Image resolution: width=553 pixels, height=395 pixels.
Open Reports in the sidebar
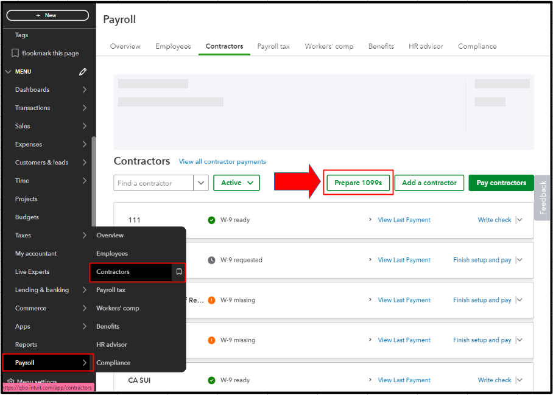click(26, 344)
